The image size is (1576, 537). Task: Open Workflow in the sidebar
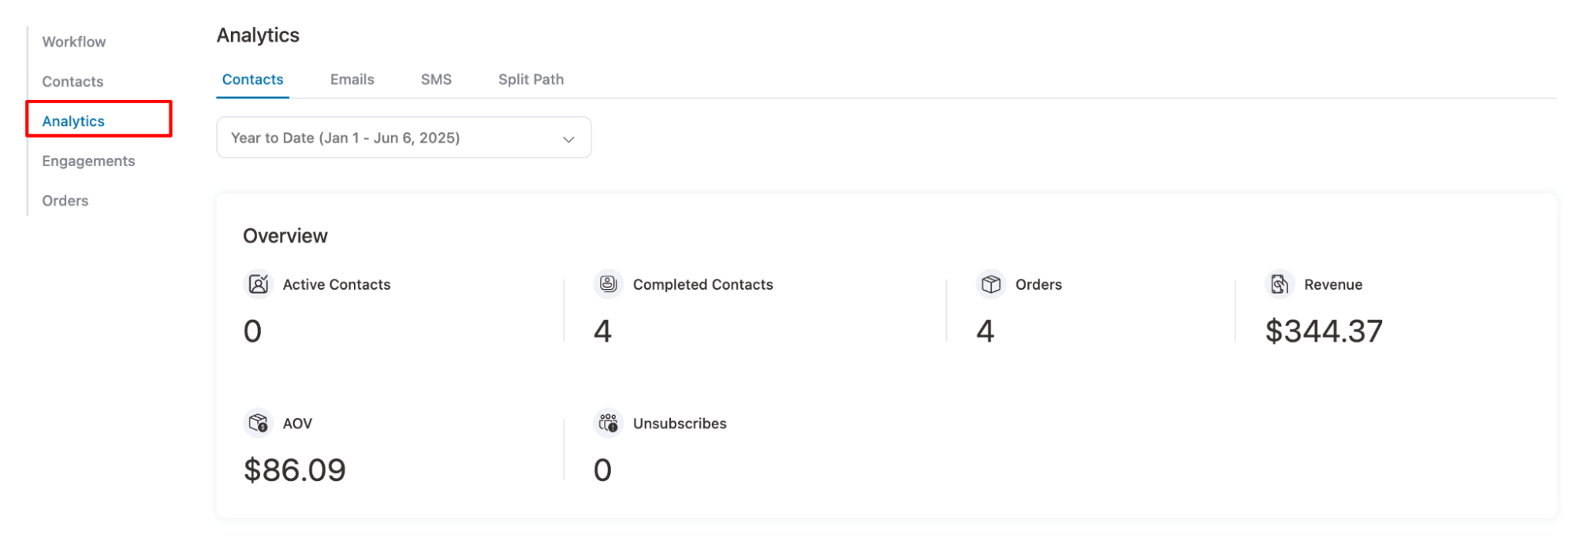click(x=74, y=42)
